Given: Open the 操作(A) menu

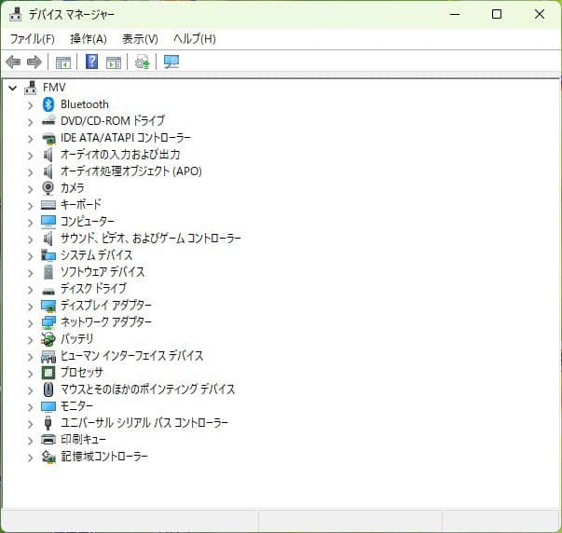Looking at the screenshot, I should [89, 39].
